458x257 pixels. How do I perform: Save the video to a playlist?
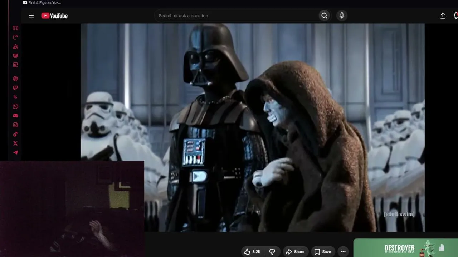point(323,252)
